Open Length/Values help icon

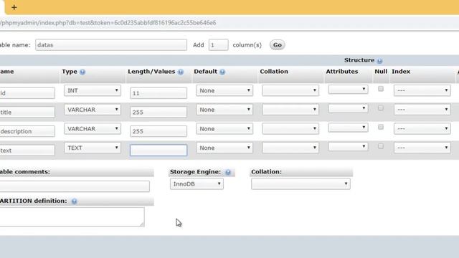point(181,72)
